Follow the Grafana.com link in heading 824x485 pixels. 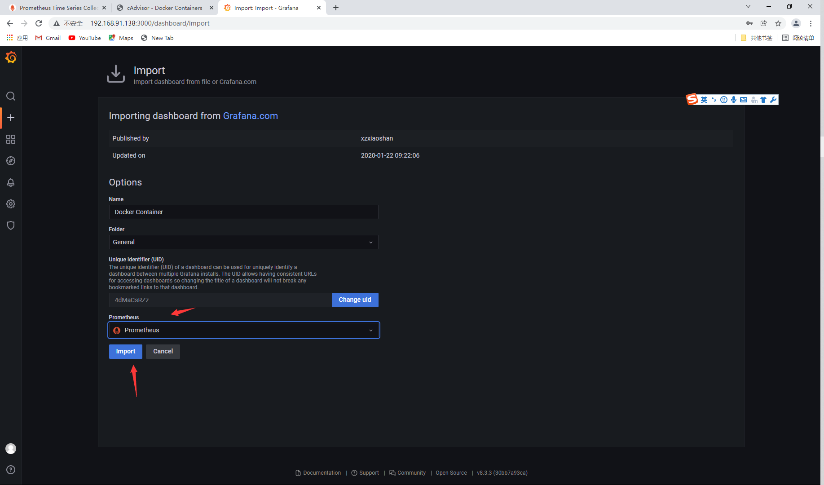click(251, 116)
